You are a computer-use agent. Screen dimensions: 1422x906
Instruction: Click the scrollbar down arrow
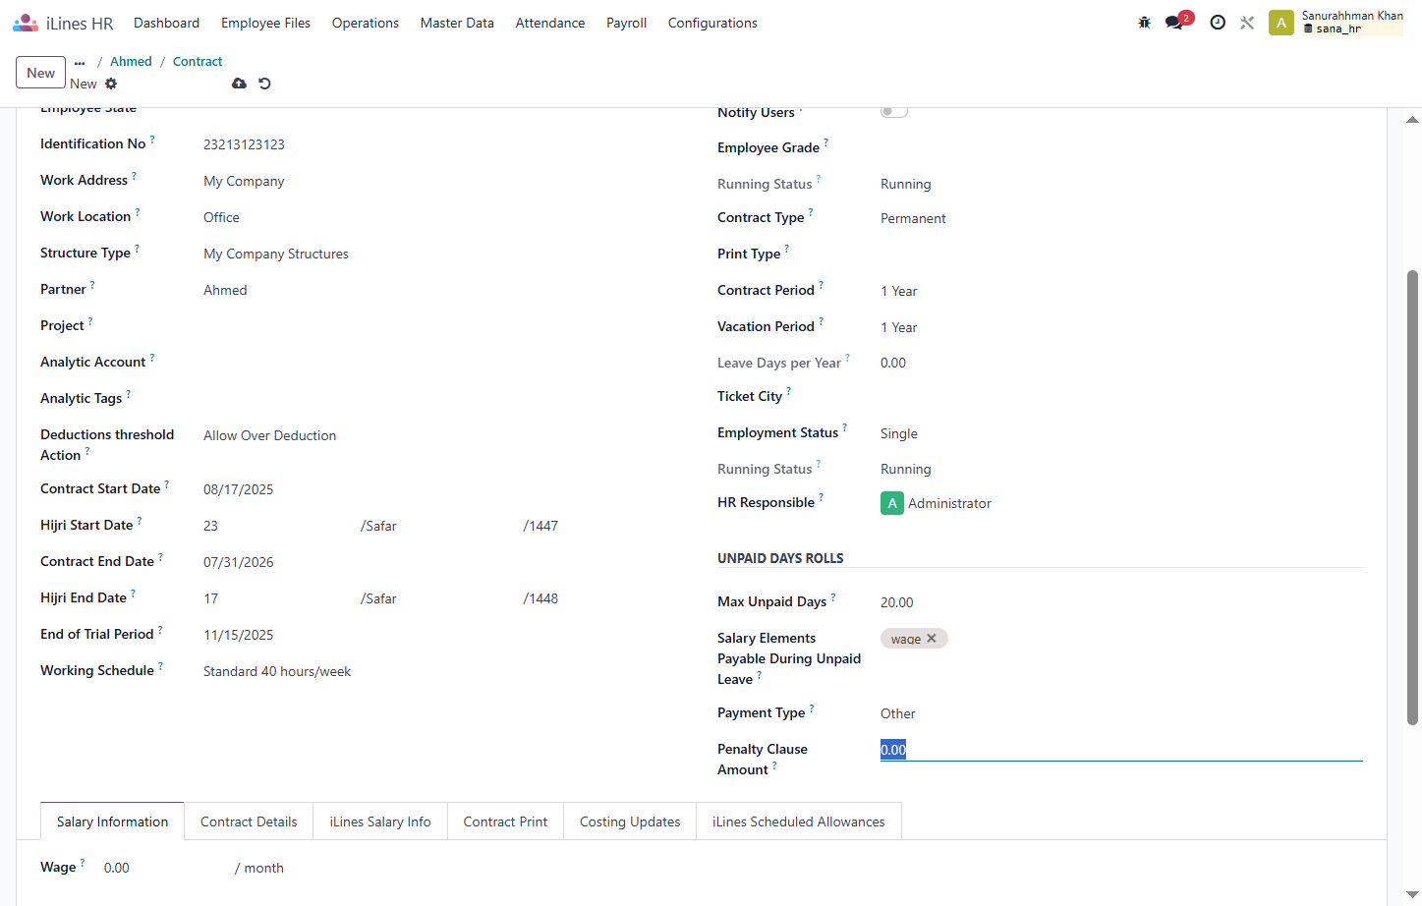(x=1412, y=893)
